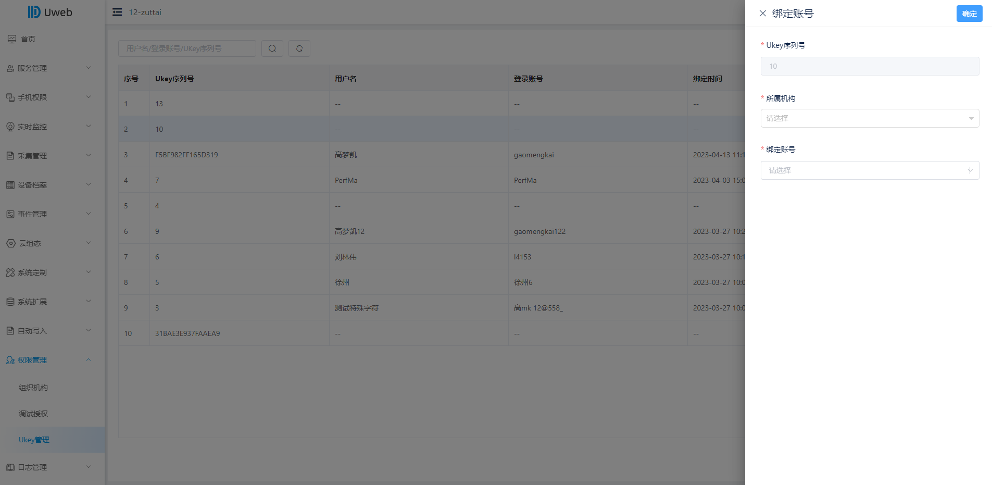The height and width of the screenshot is (485, 992).
Task: Click the login account gaomengkai122
Action: coord(539,231)
